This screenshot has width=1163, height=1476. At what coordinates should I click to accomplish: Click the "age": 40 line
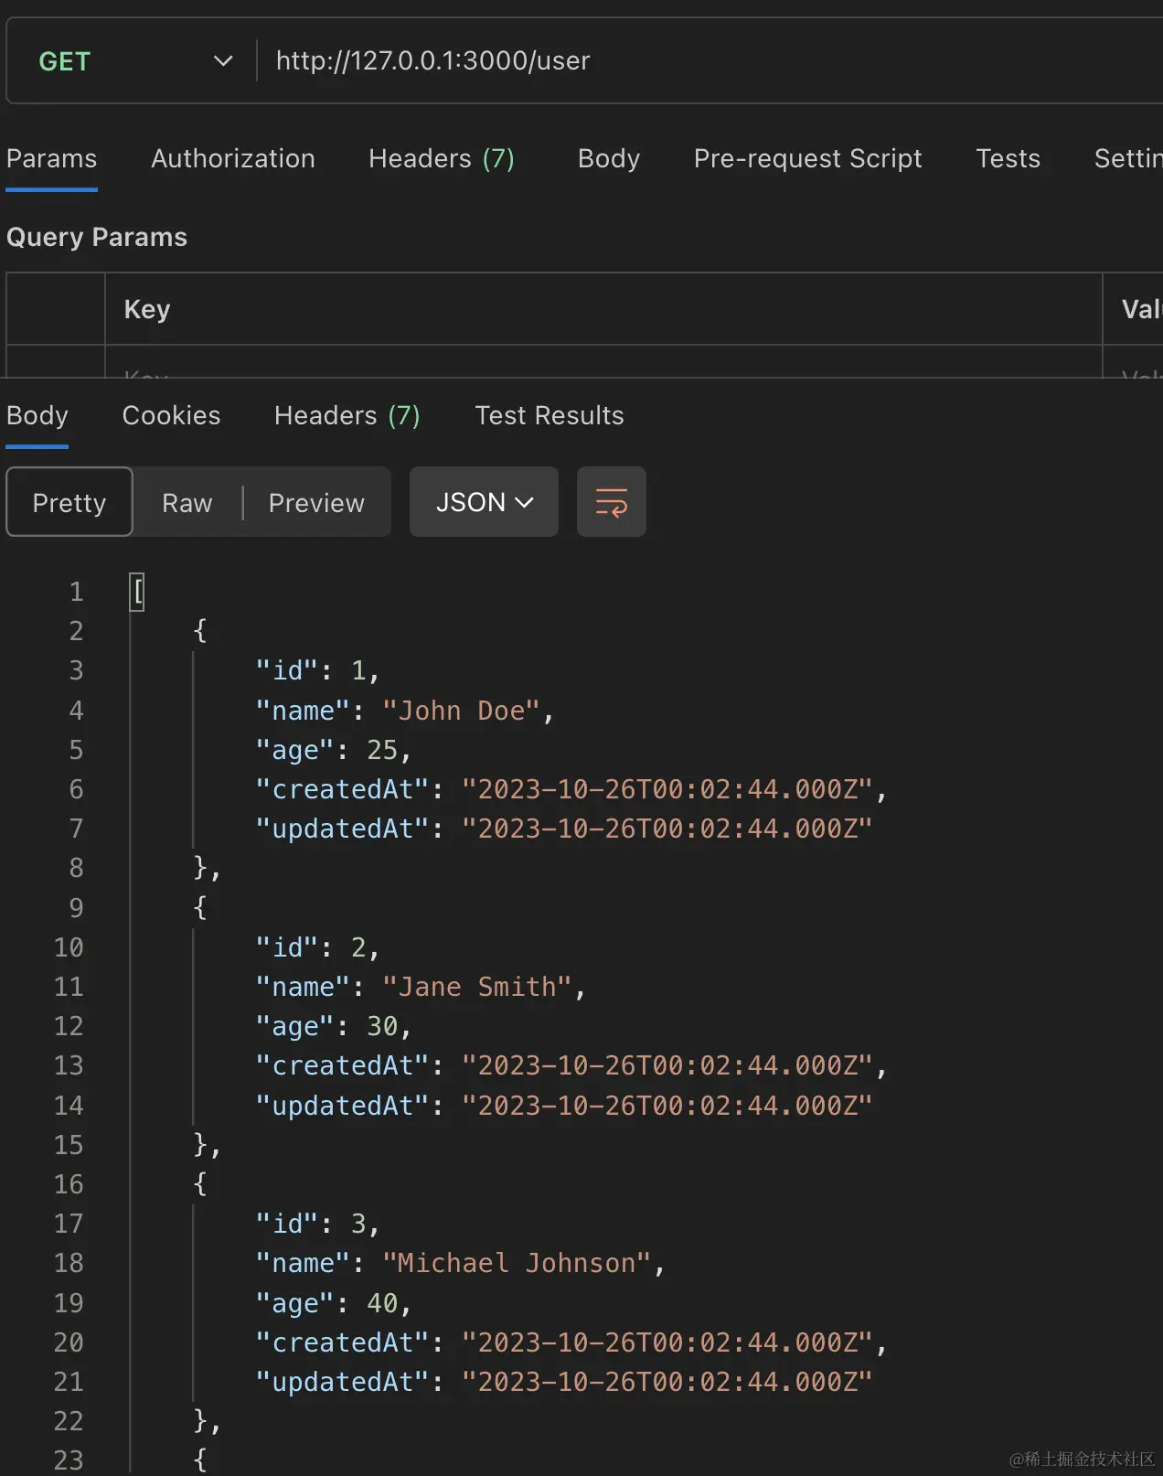tap(334, 1302)
